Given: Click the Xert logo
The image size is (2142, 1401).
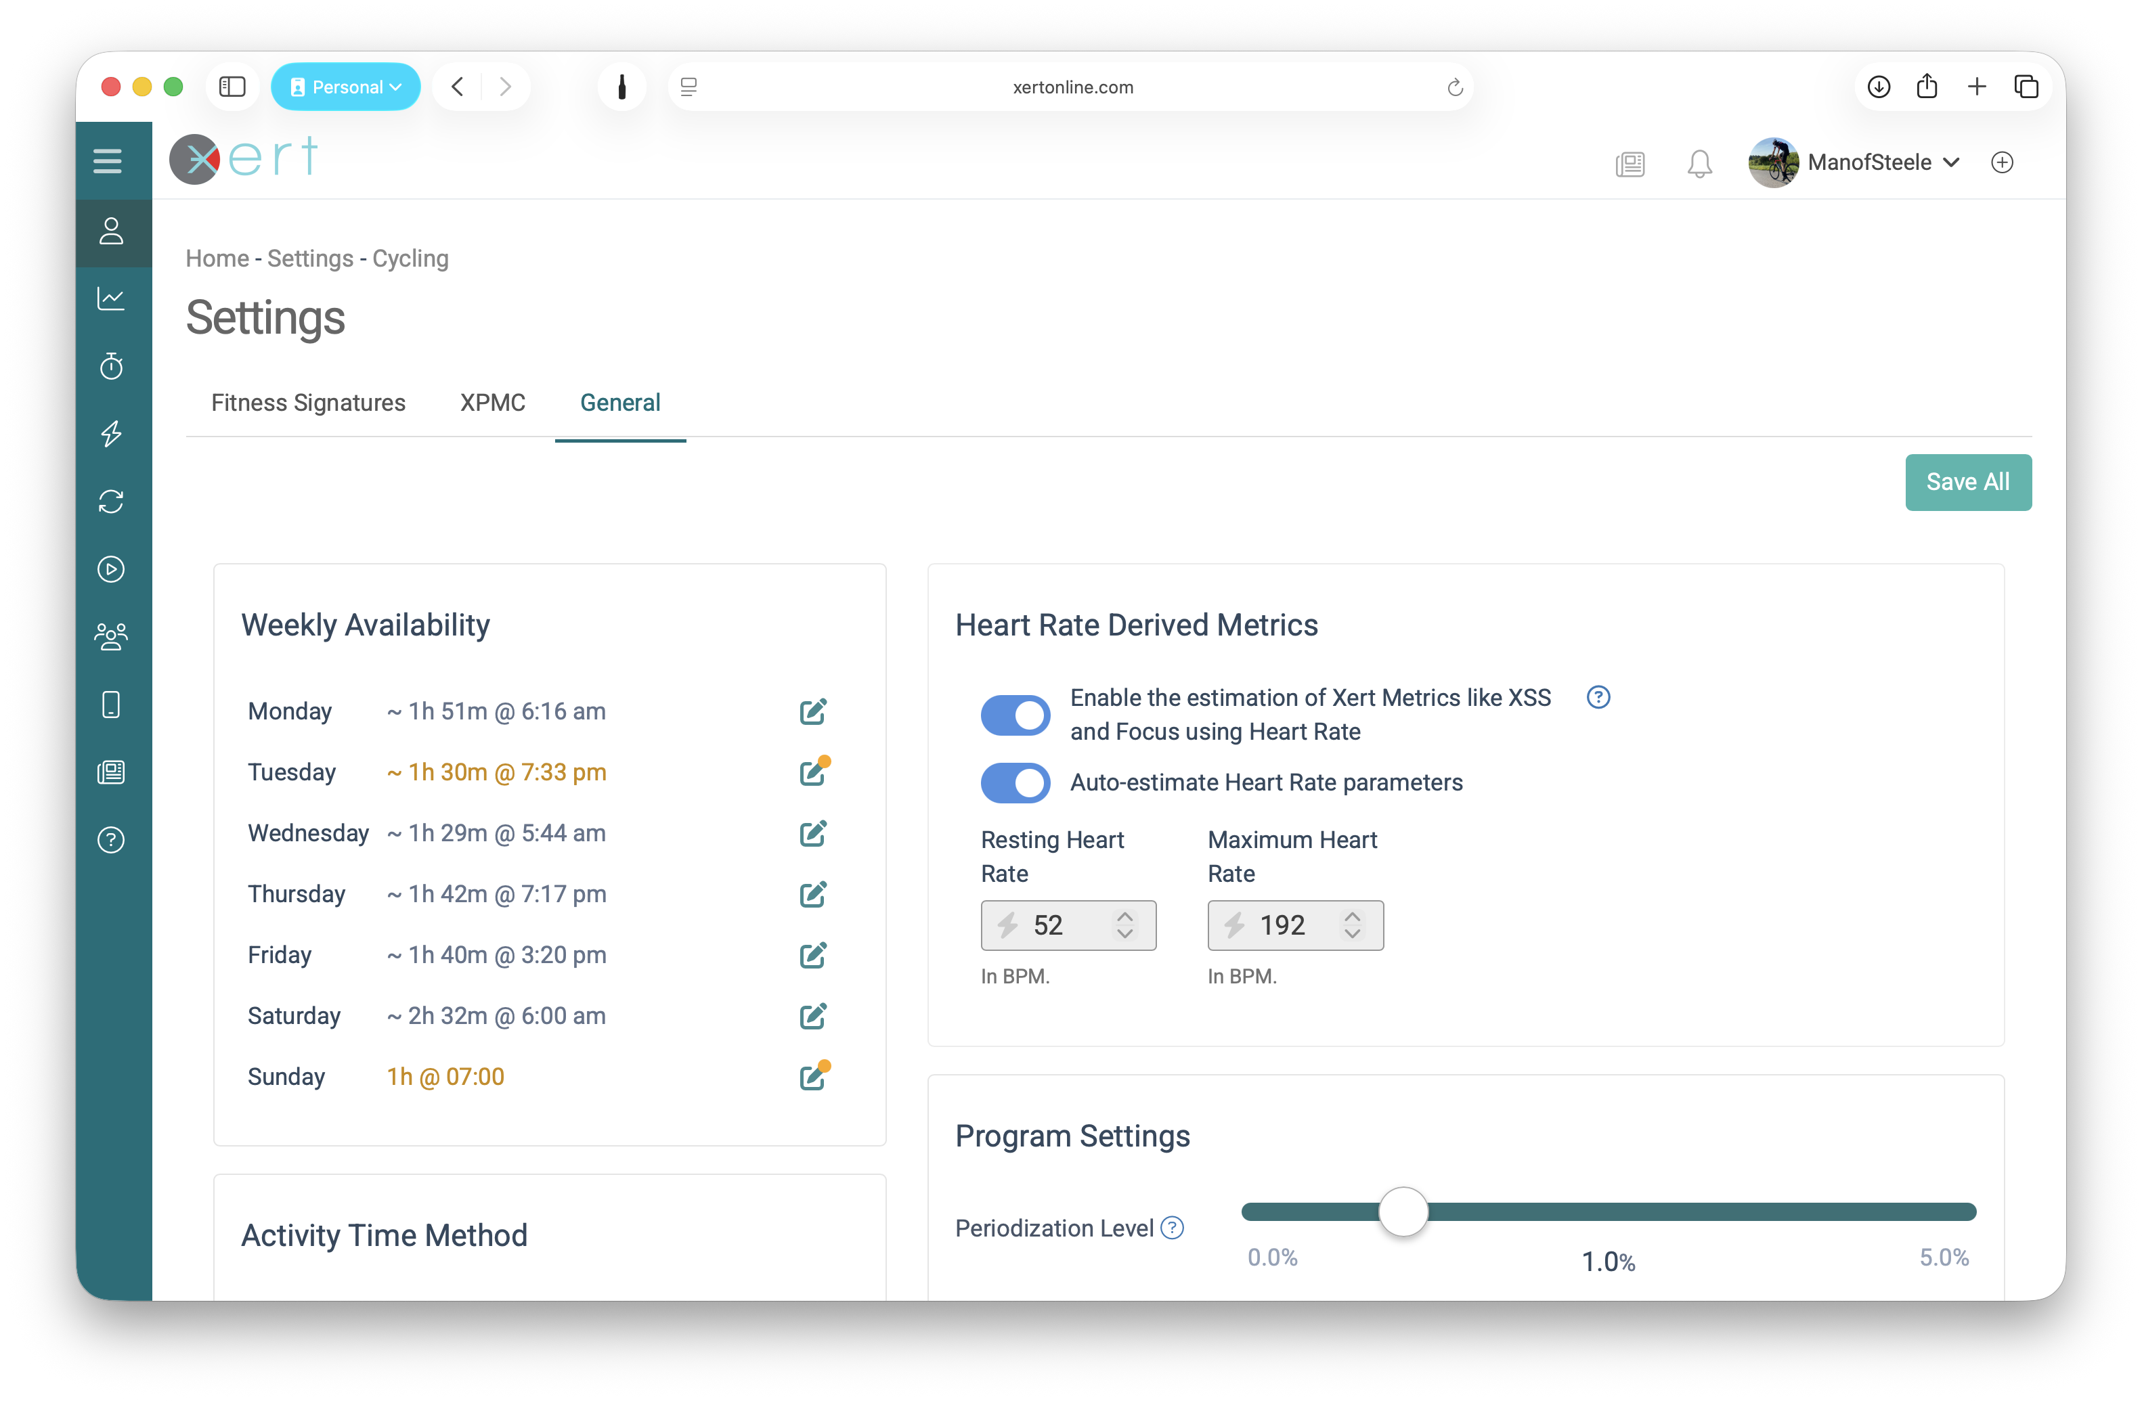Looking at the screenshot, I should (244, 159).
